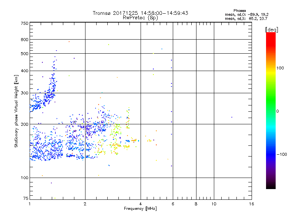Click the '16' frequency axis label
The image size is (296, 222).
tap(252, 204)
